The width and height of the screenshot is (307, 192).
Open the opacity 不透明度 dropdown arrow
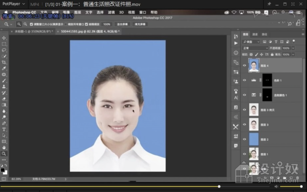(293, 48)
